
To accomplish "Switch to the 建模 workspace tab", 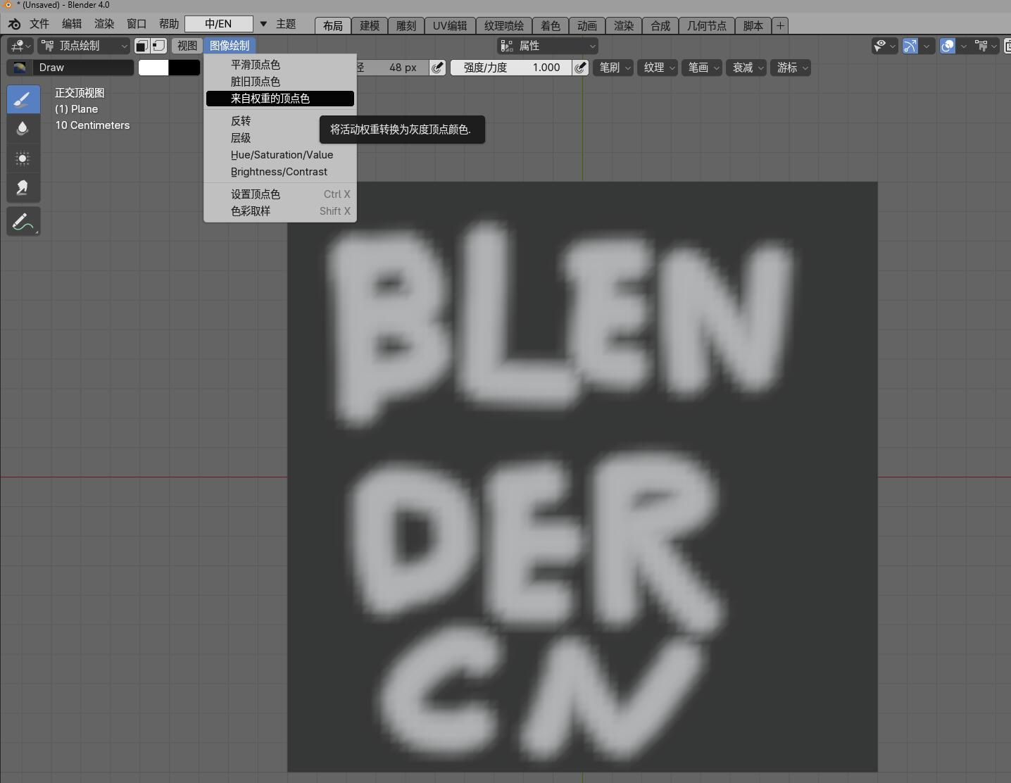I will tap(370, 26).
